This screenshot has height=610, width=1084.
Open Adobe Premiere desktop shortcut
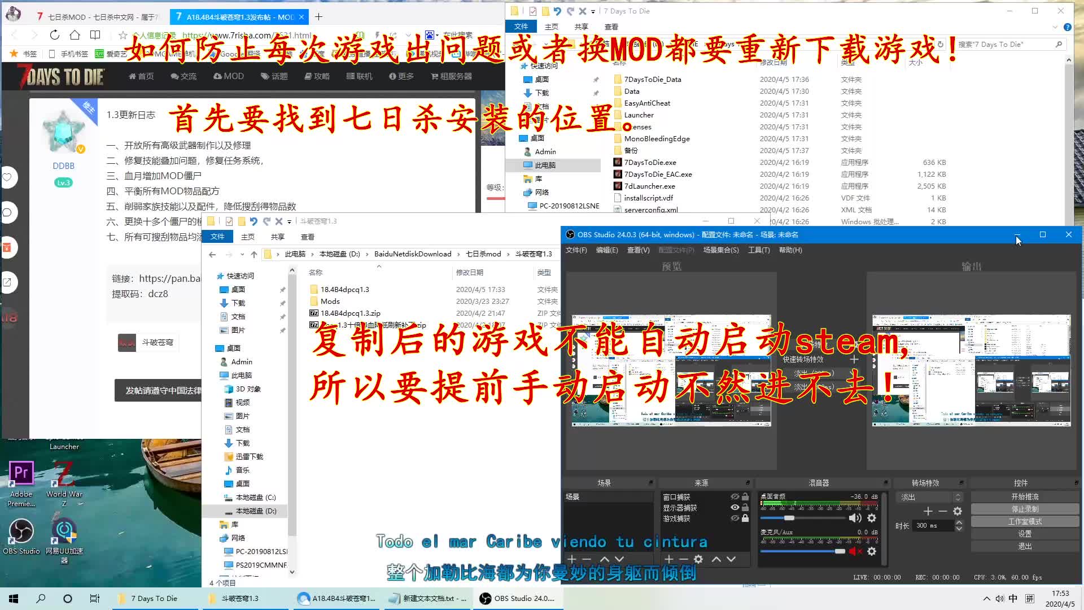21,483
